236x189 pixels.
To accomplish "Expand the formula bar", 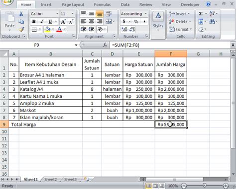I will [233, 45].
